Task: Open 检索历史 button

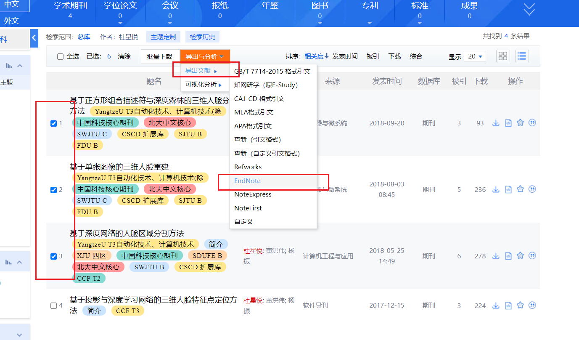Action: pos(202,37)
